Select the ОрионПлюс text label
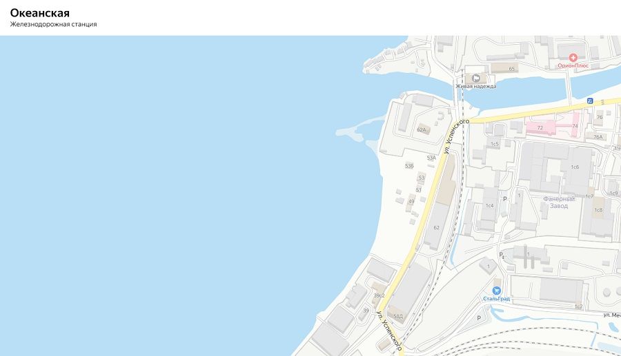Screen dimensions: 621x356 click(x=573, y=65)
